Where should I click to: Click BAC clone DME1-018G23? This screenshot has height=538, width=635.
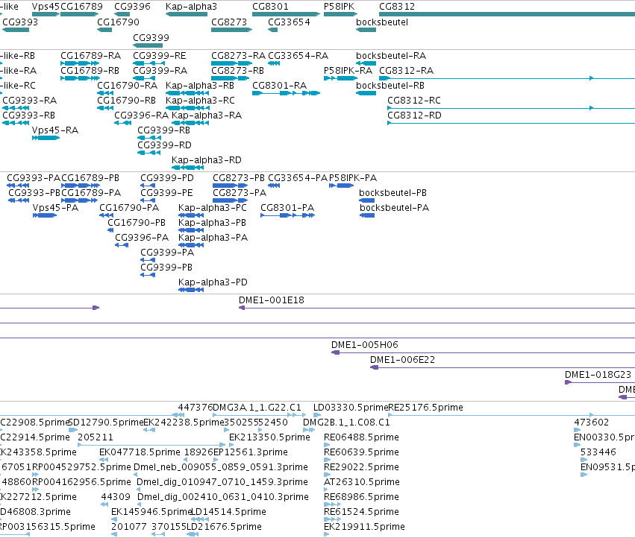point(600,382)
